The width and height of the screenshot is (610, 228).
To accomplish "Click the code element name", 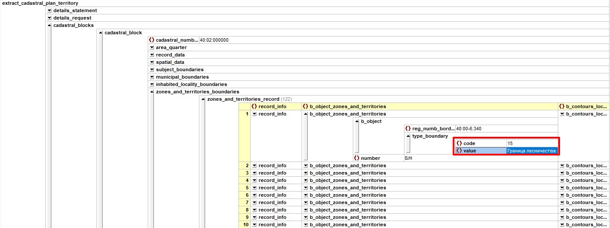I will point(469,143).
